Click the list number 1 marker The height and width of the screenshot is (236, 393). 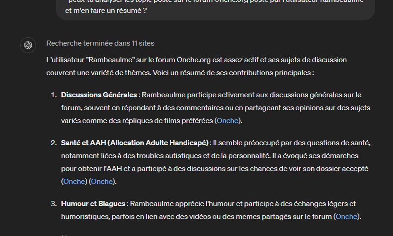pos(53,95)
